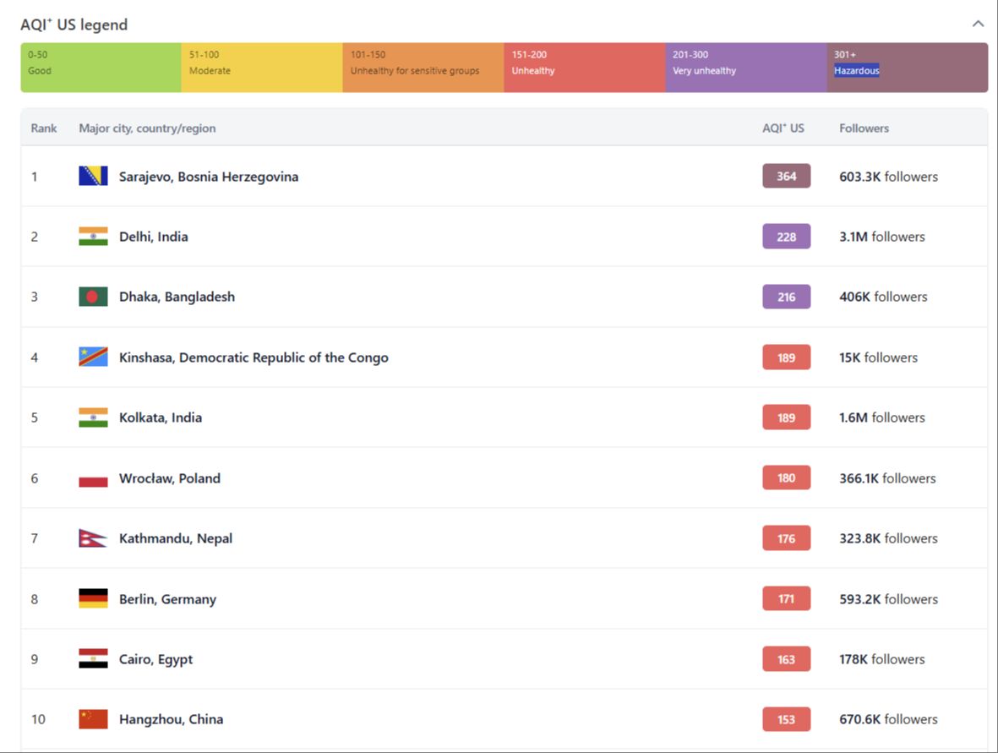
Task: Click the 228 AQI badge for Delhi
Action: pyautogui.click(x=786, y=237)
